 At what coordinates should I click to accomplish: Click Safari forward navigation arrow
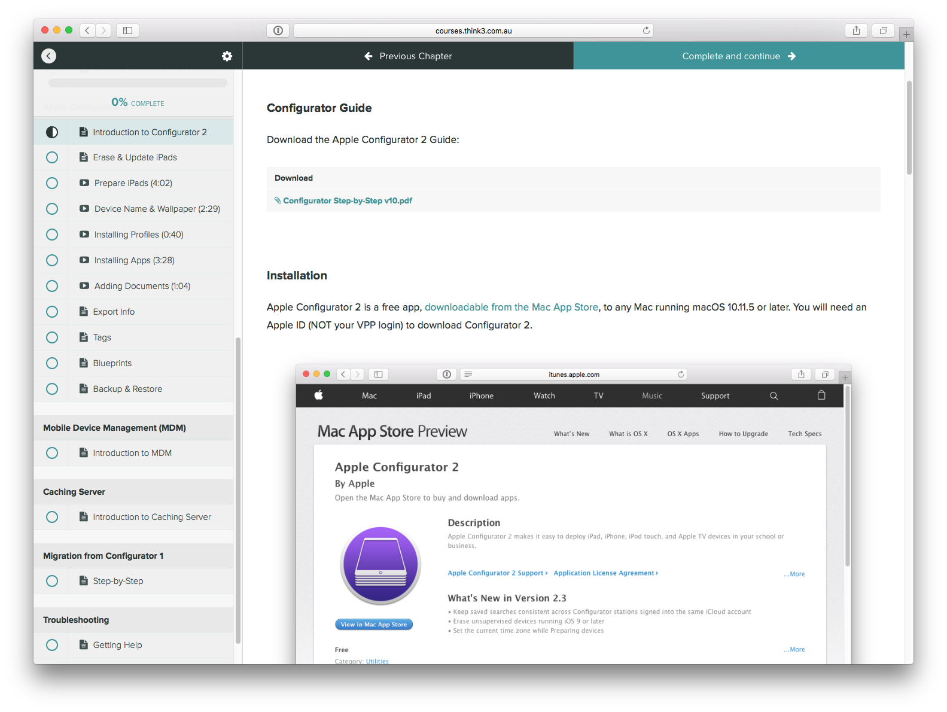pos(103,31)
